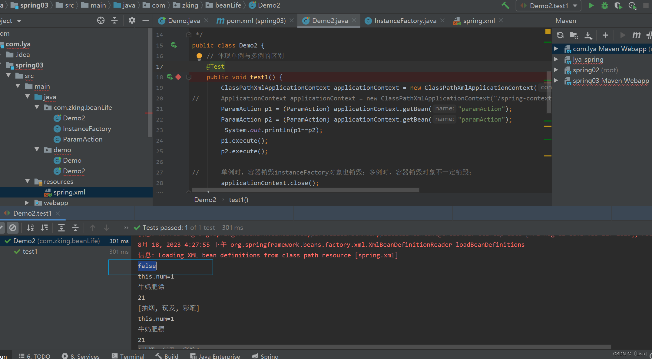Start debugging with the bug icon
This screenshot has width=652, height=359.
(604, 5)
